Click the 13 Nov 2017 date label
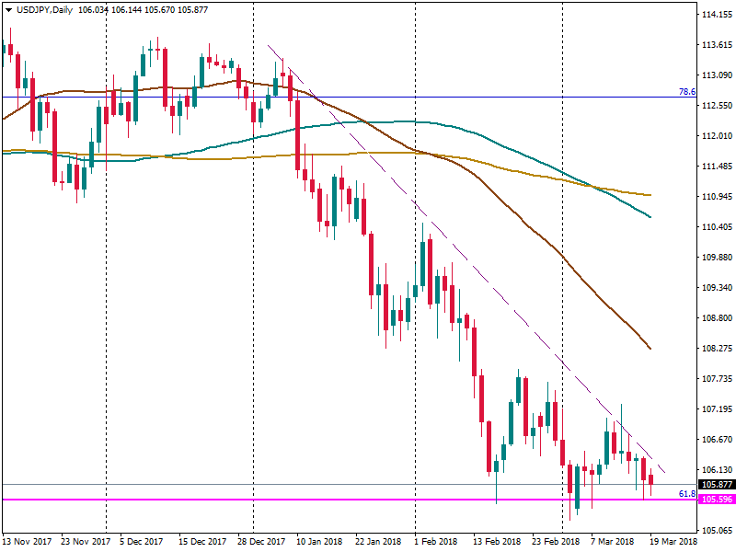Image resolution: width=736 pixels, height=552 pixels. pos(29,542)
